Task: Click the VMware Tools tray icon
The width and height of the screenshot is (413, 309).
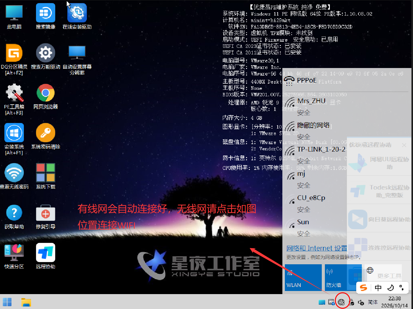Action: click(x=331, y=302)
